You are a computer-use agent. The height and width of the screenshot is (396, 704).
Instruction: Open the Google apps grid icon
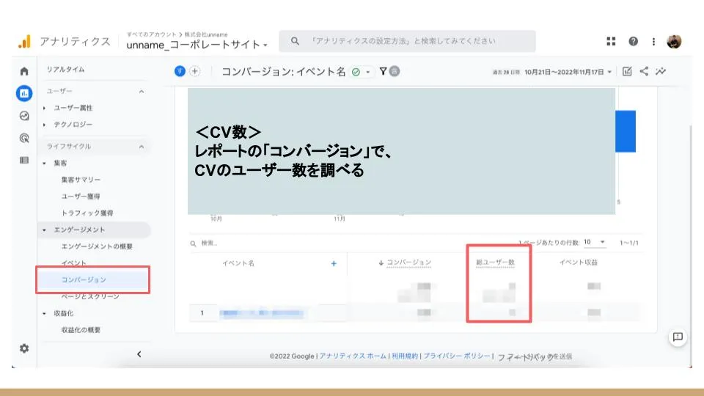click(x=611, y=41)
